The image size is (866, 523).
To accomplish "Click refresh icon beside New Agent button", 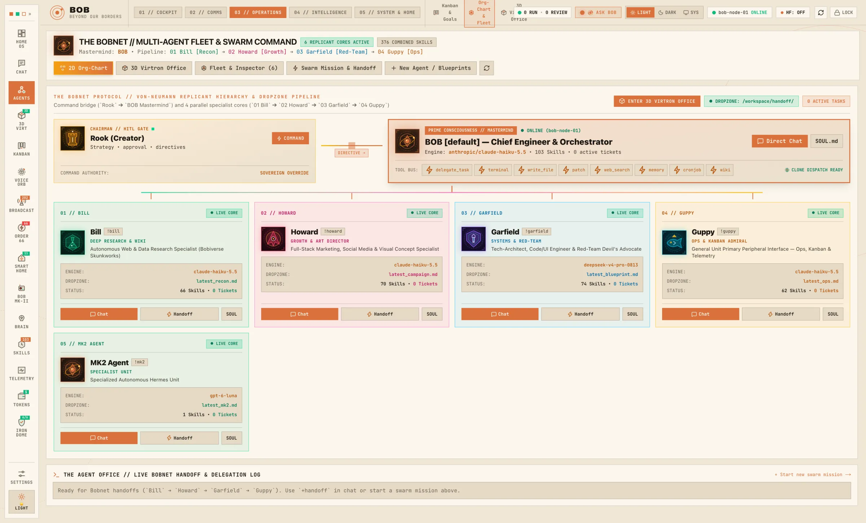I will click(x=486, y=68).
